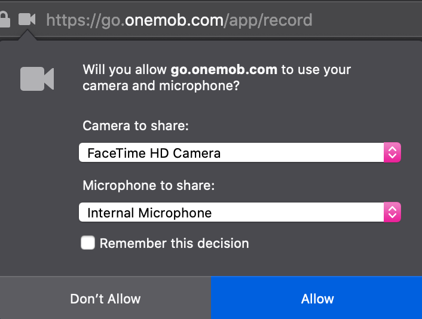422x319 pixels.
Task: Click the Remember this decision label text
Action: [x=174, y=243]
